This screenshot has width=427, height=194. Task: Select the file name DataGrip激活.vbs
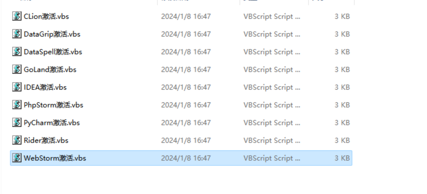(52, 34)
